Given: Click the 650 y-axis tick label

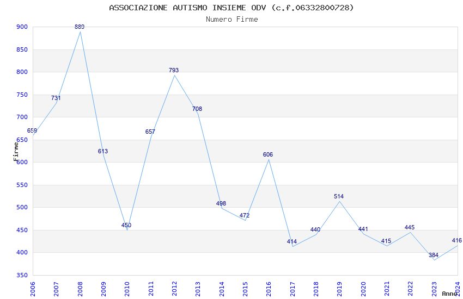Looking at the screenshot, I should pyautogui.click(x=22, y=140).
